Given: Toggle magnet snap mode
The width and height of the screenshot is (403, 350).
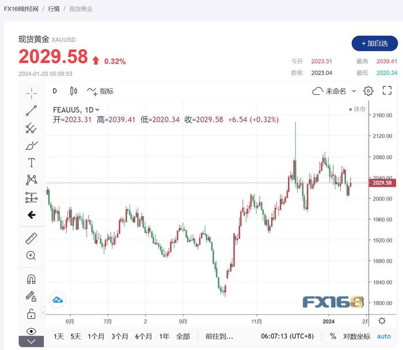Looking at the screenshot, I should [31, 279].
